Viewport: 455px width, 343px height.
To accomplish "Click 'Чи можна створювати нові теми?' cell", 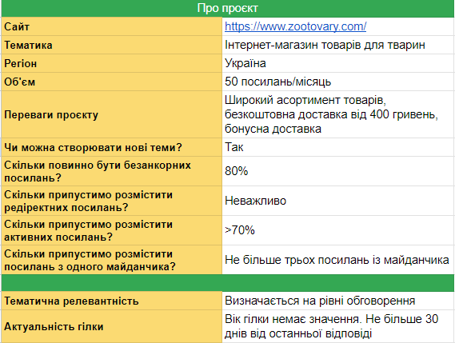I will pyautogui.click(x=112, y=147).
